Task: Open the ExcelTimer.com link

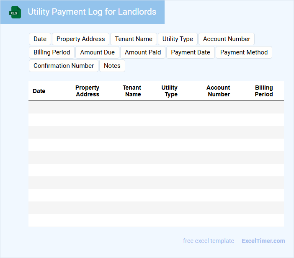Action: [263, 241]
